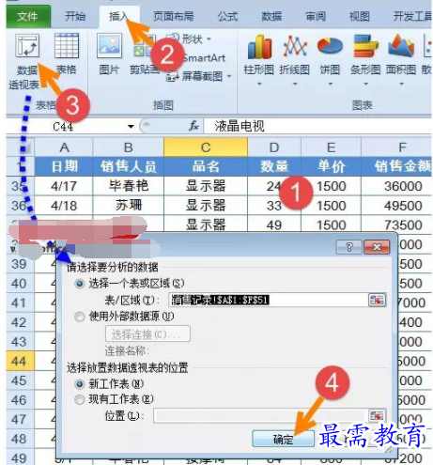Click the cell containing 毕春艳

click(129, 186)
